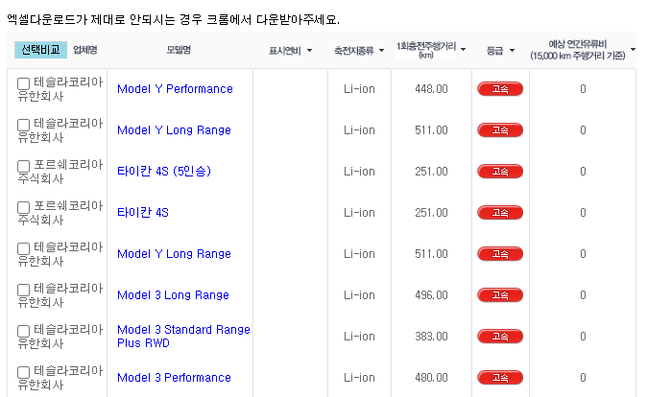Follow the Model 3 Standard Range Plus RWD link

pyautogui.click(x=183, y=337)
